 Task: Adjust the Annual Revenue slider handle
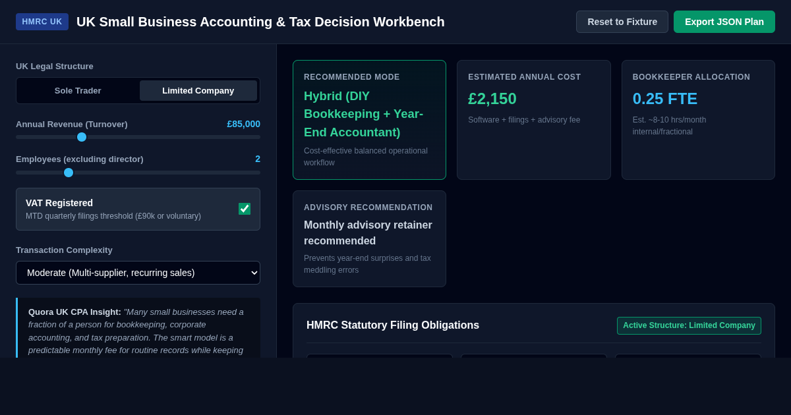pyautogui.click(x=82, y=137)
